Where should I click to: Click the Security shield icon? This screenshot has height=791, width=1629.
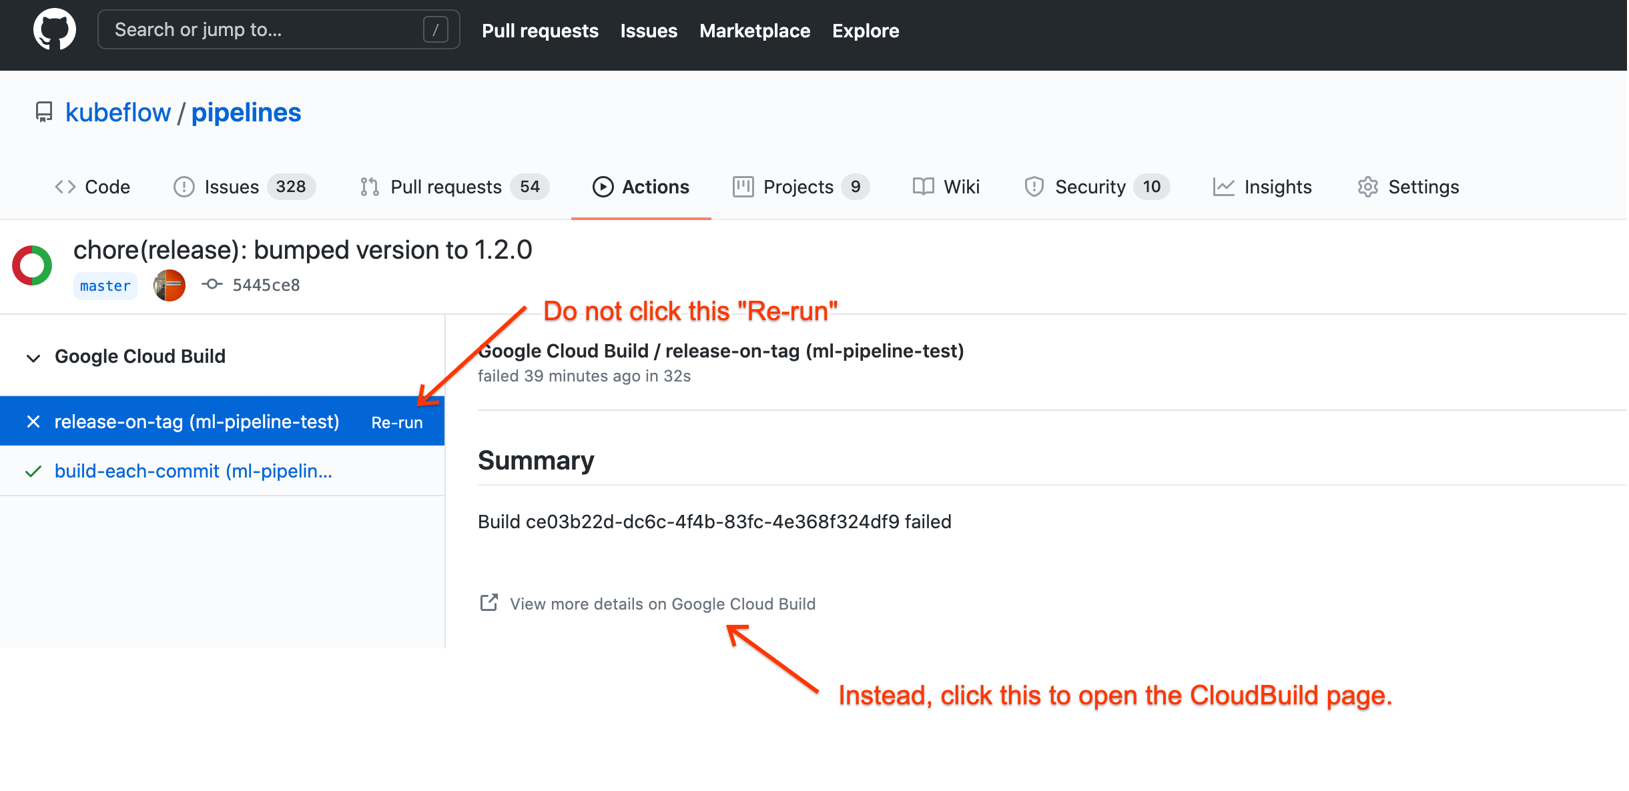(x=1034, y=187)
